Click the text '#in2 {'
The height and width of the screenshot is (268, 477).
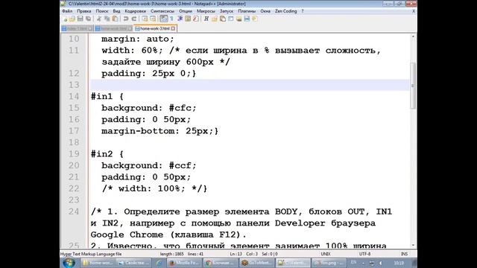(x=107, y=154)
